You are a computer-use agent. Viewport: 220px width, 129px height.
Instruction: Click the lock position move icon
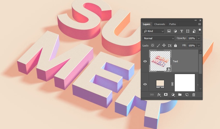pyautogui.click(x=164, y=45)
